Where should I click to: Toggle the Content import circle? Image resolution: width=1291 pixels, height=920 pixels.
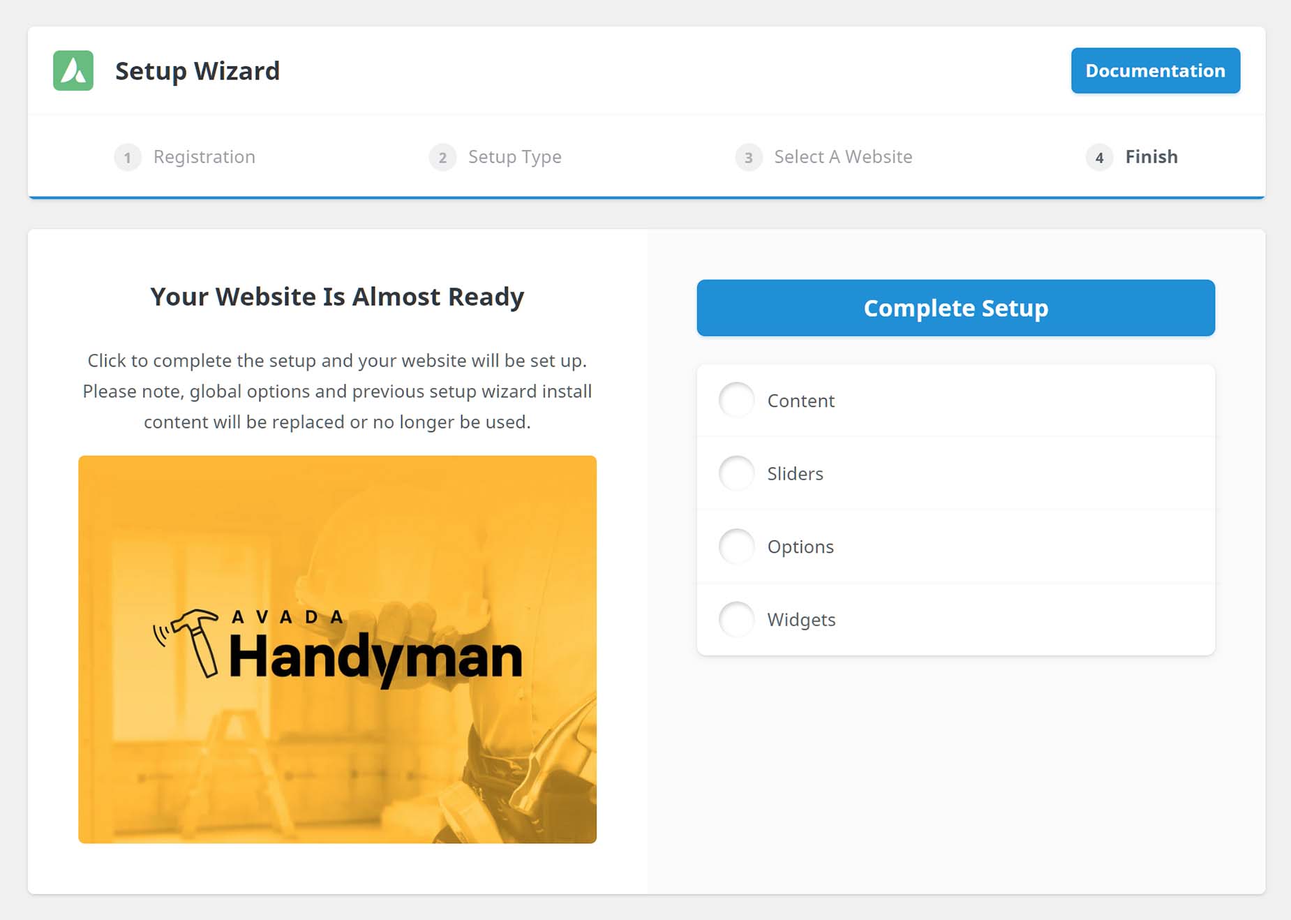point(737,400)
